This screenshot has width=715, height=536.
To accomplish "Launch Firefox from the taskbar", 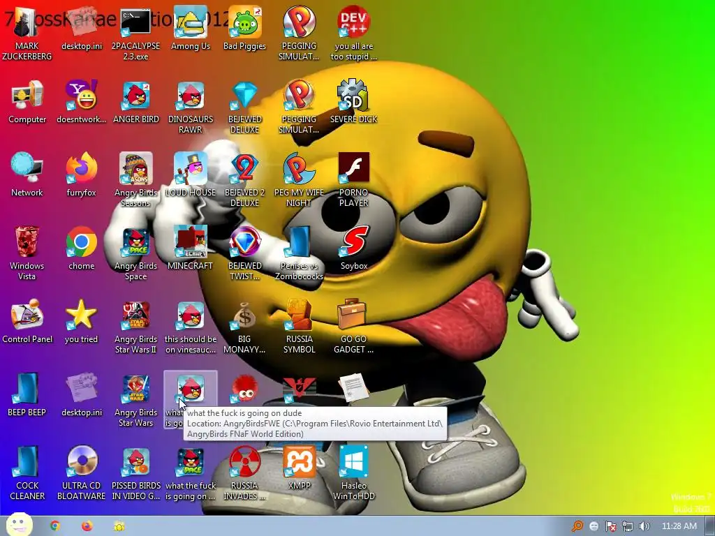I will [x=87, y=526].
